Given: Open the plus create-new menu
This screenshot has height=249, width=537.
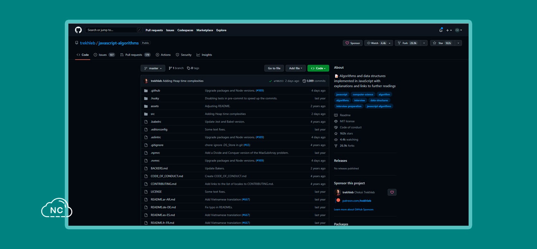Looking at the screenshot, I should click(449, 30).
